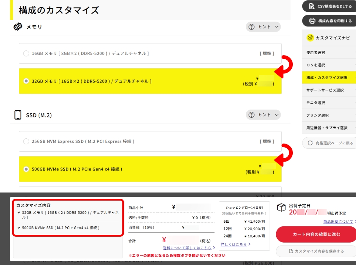356x265 pixels.
Task: Click the tools icon next to カスタマイズナビ
Action: tap(310, 38)
